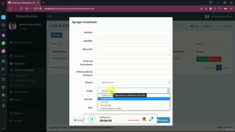
Task: Click the Nuevo button
Action: pos(56,35)
